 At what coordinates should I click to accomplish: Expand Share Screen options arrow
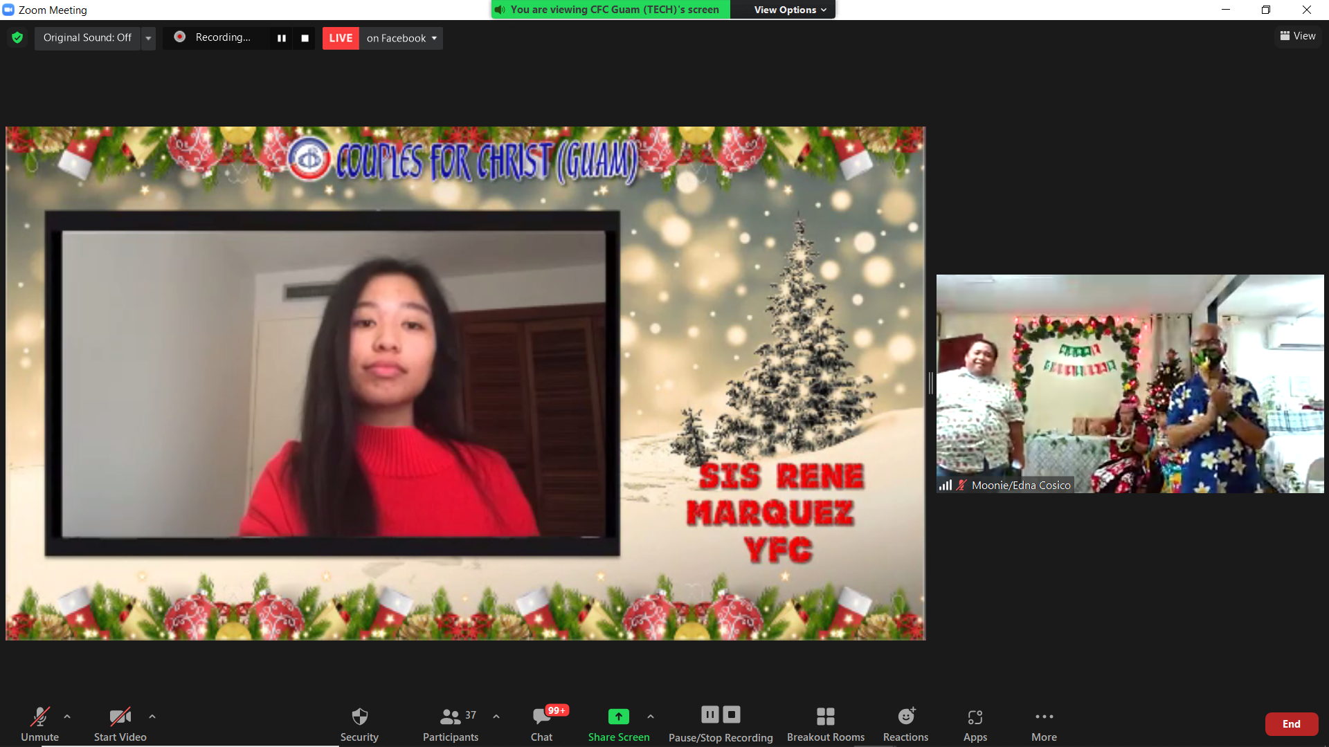651,717
